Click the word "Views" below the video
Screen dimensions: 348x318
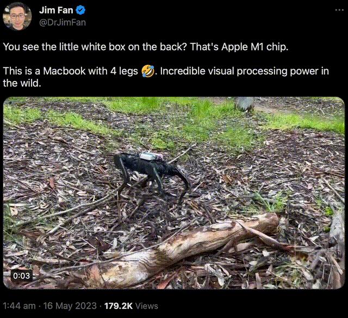pos(147,305)
